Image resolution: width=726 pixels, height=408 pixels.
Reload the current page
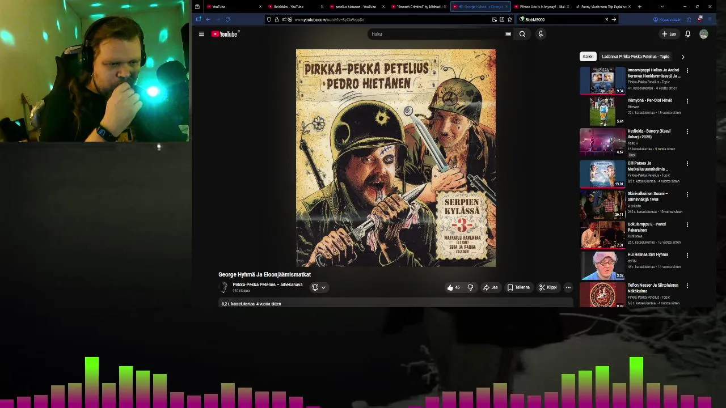[x=227, y=19]
